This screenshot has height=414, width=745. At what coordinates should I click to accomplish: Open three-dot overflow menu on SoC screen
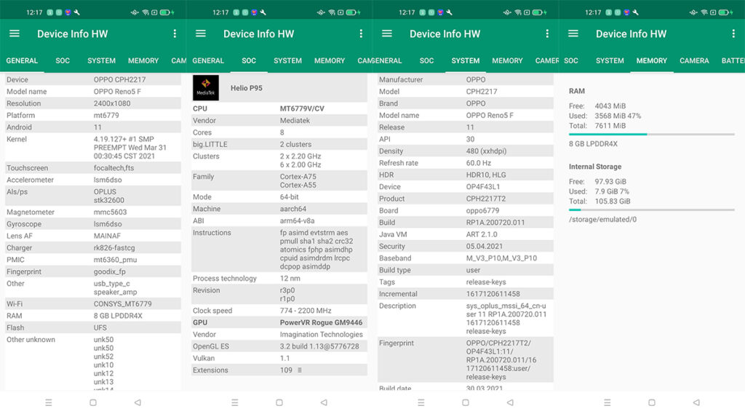tap(361, 33)
